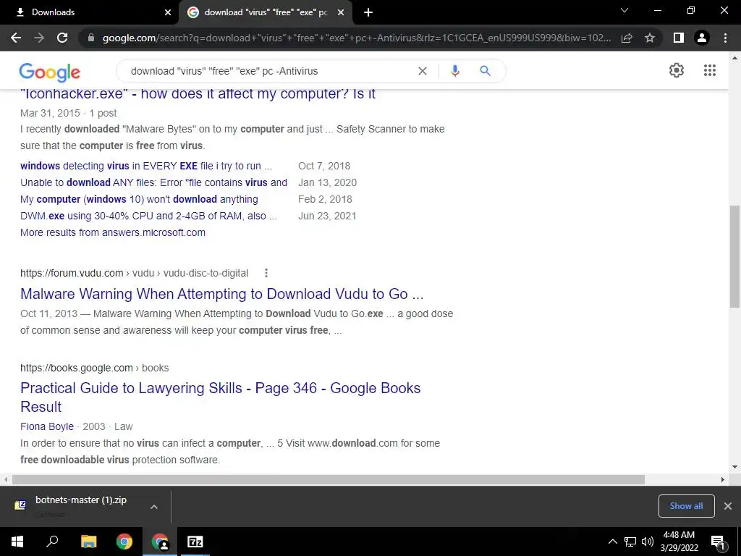Screen dimensions: 741x556
Task: Open More results from answers.microsoft.com
Action: click(x=112, y=232)
